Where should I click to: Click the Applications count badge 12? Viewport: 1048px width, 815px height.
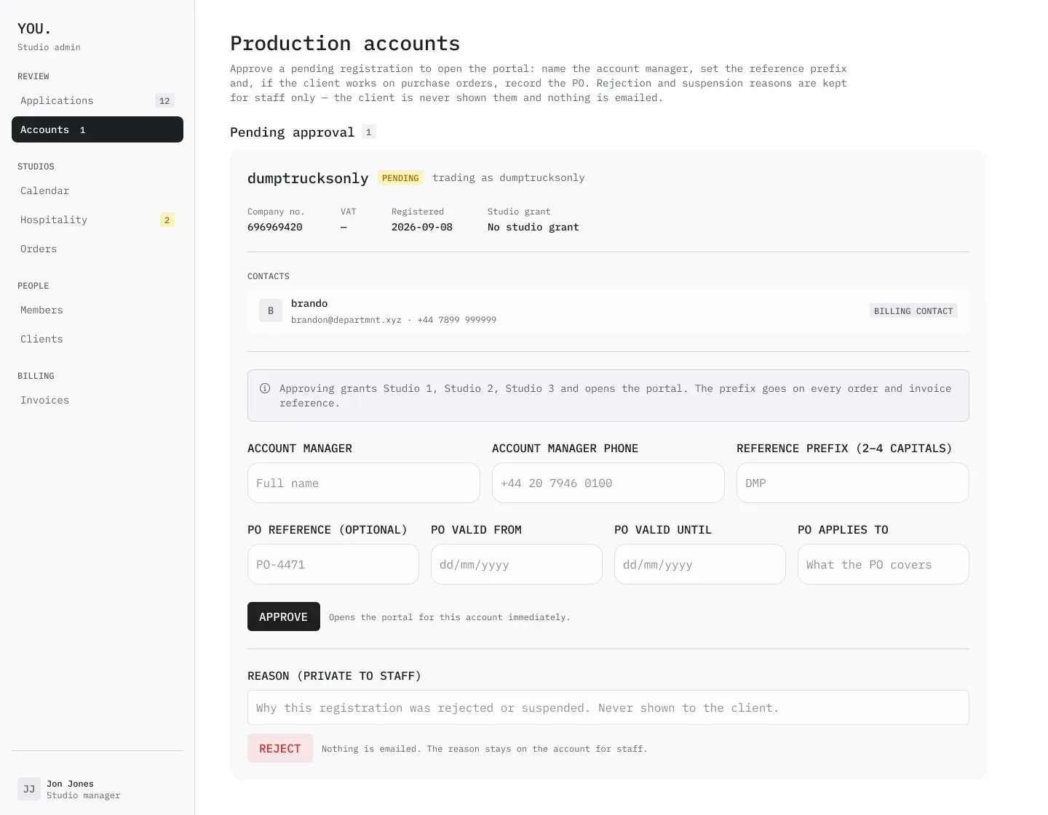coord(164,100)
